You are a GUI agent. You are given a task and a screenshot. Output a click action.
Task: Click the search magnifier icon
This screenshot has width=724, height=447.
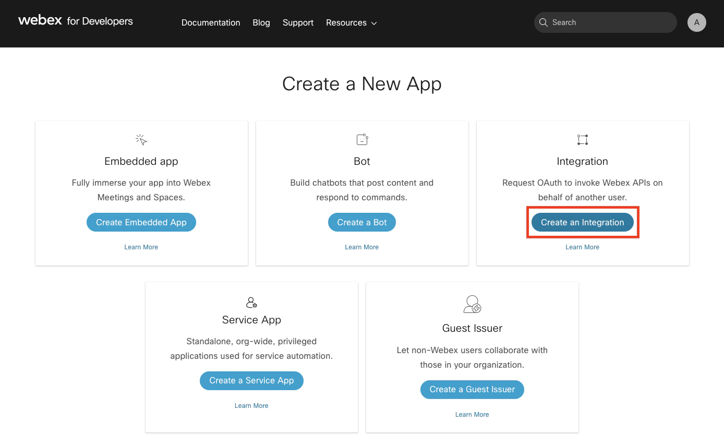coord(544,22)
